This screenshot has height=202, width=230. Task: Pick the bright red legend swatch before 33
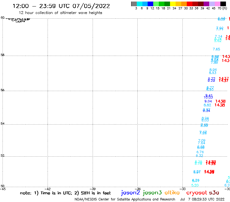[190, 4]
